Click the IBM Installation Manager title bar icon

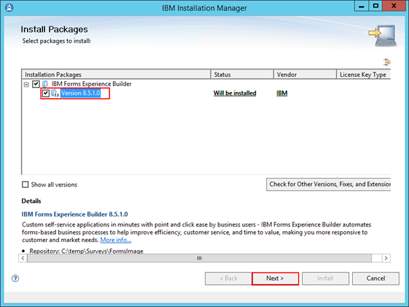(8, 8)
